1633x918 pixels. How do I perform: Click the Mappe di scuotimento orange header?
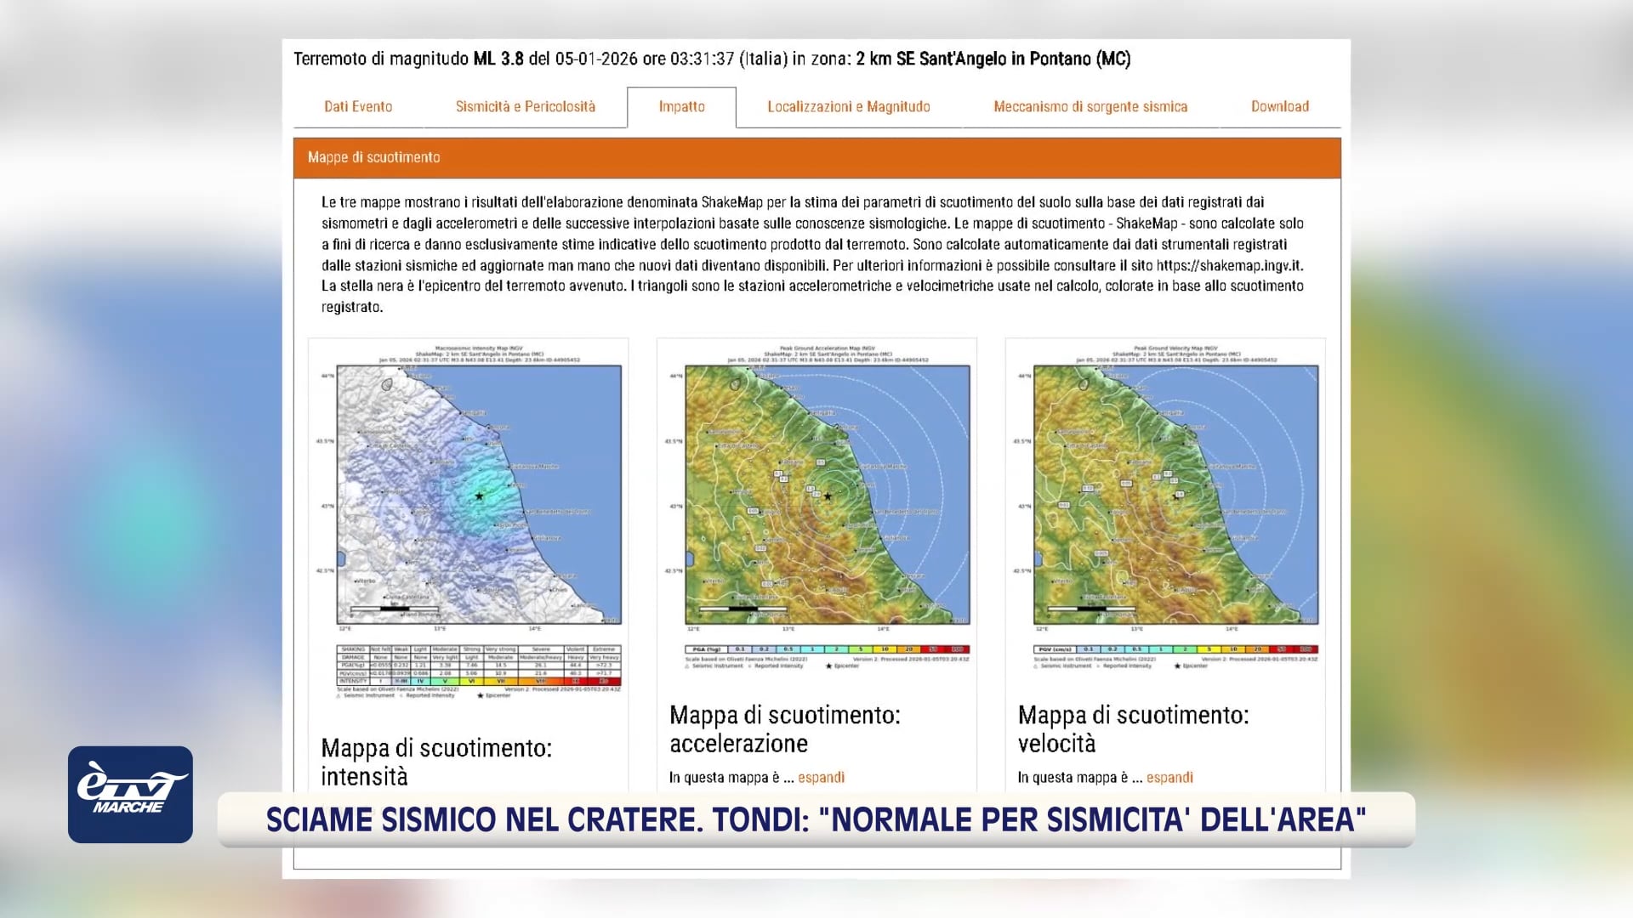[x=816, y=157]
